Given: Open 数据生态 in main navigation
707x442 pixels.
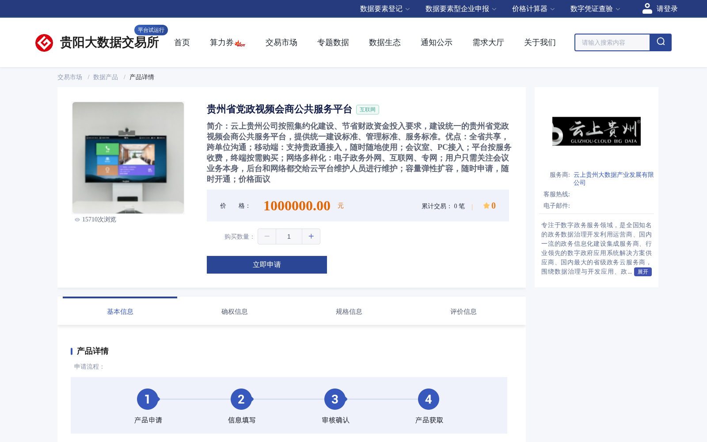Looking at the screenshot, I should point(385,42).
